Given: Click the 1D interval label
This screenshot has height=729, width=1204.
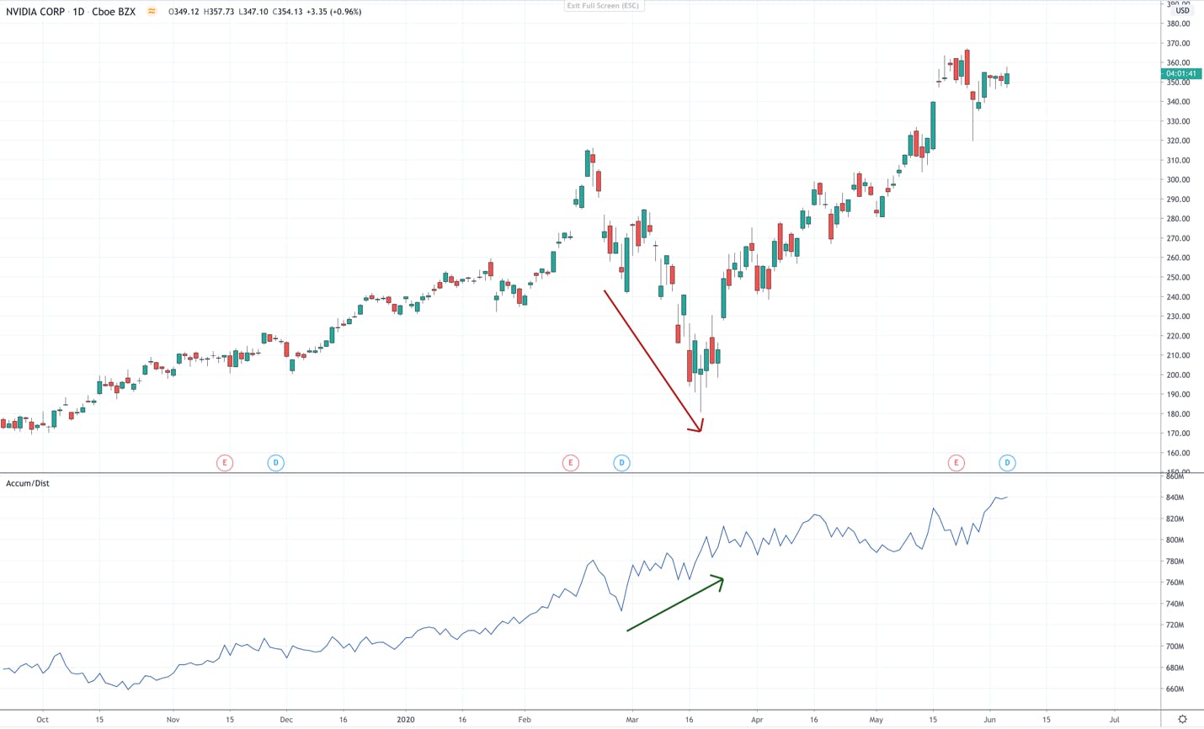Looking at the screenshot, I should tap(78, 12).
